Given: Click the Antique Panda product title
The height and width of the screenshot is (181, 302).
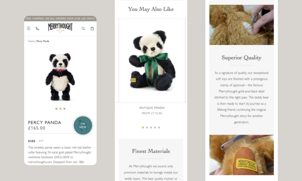Looking at the screenshot, I should [152, 108].
